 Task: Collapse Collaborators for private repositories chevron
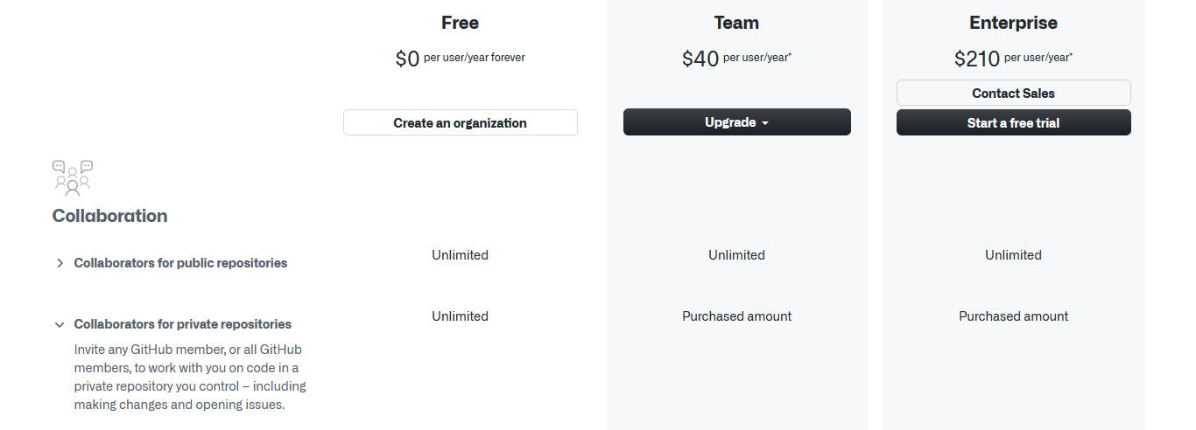[x=60, y=324]
